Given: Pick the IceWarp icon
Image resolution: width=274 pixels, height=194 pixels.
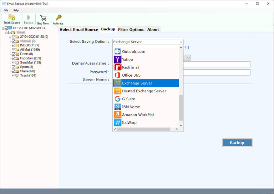Looking at the screenshot, I should pos(117,122).
